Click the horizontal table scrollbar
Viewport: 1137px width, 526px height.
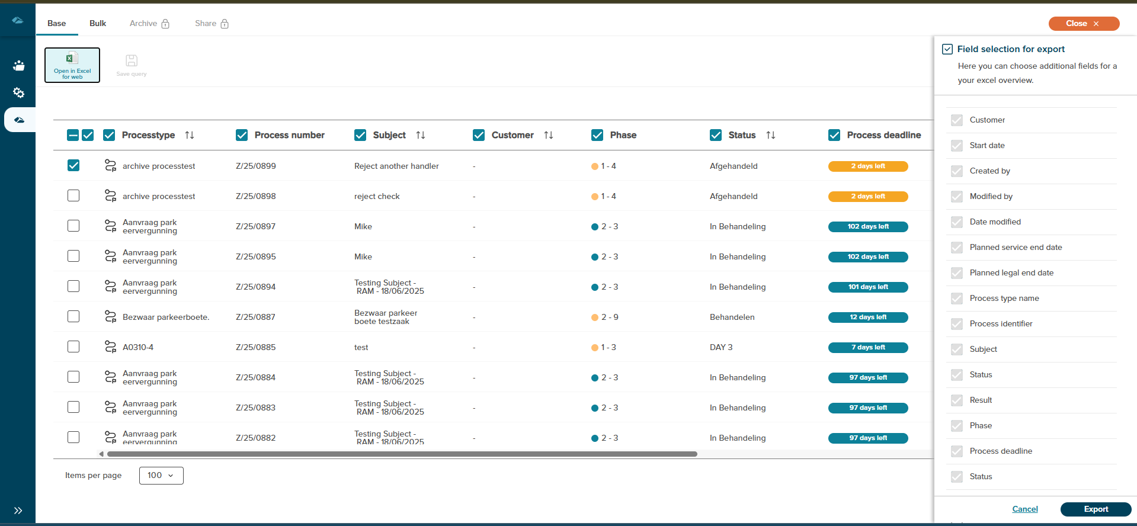click(x=402, y=454)
